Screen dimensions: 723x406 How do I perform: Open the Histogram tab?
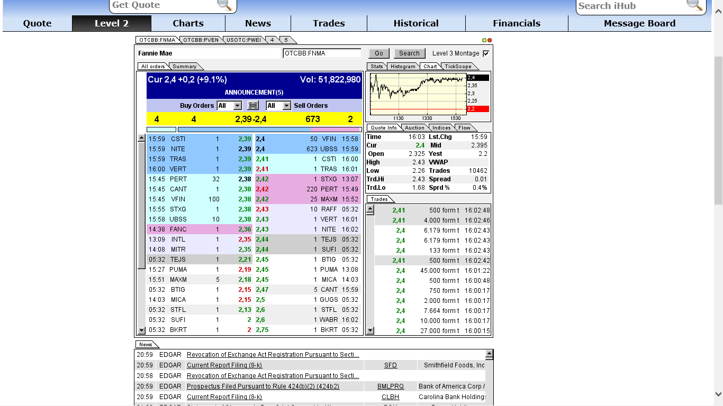403,67
